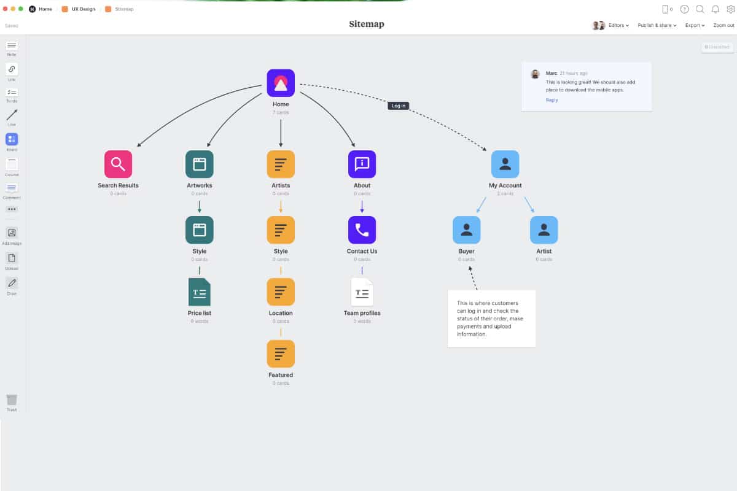Open the Comment tool
The image size is (737, 491).
(x=11, y=187)
